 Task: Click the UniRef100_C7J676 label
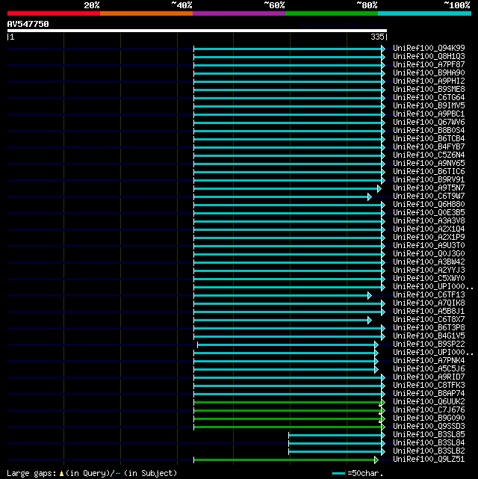point(429,410)
